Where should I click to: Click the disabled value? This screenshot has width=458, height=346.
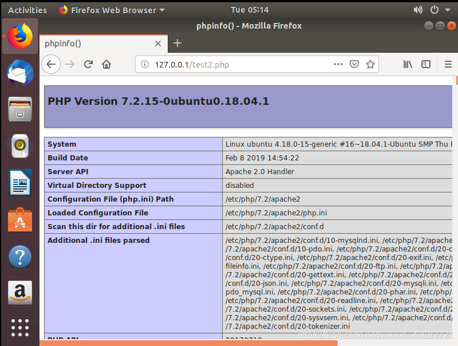click(240, 185)
